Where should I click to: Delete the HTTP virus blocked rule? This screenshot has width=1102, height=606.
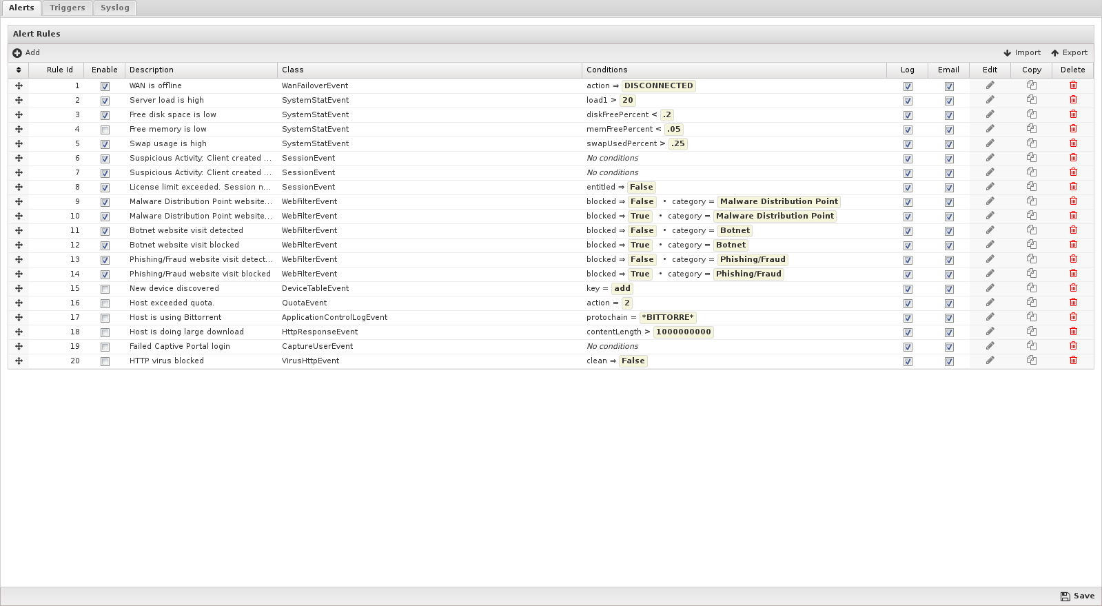(x=1073, y=361)
